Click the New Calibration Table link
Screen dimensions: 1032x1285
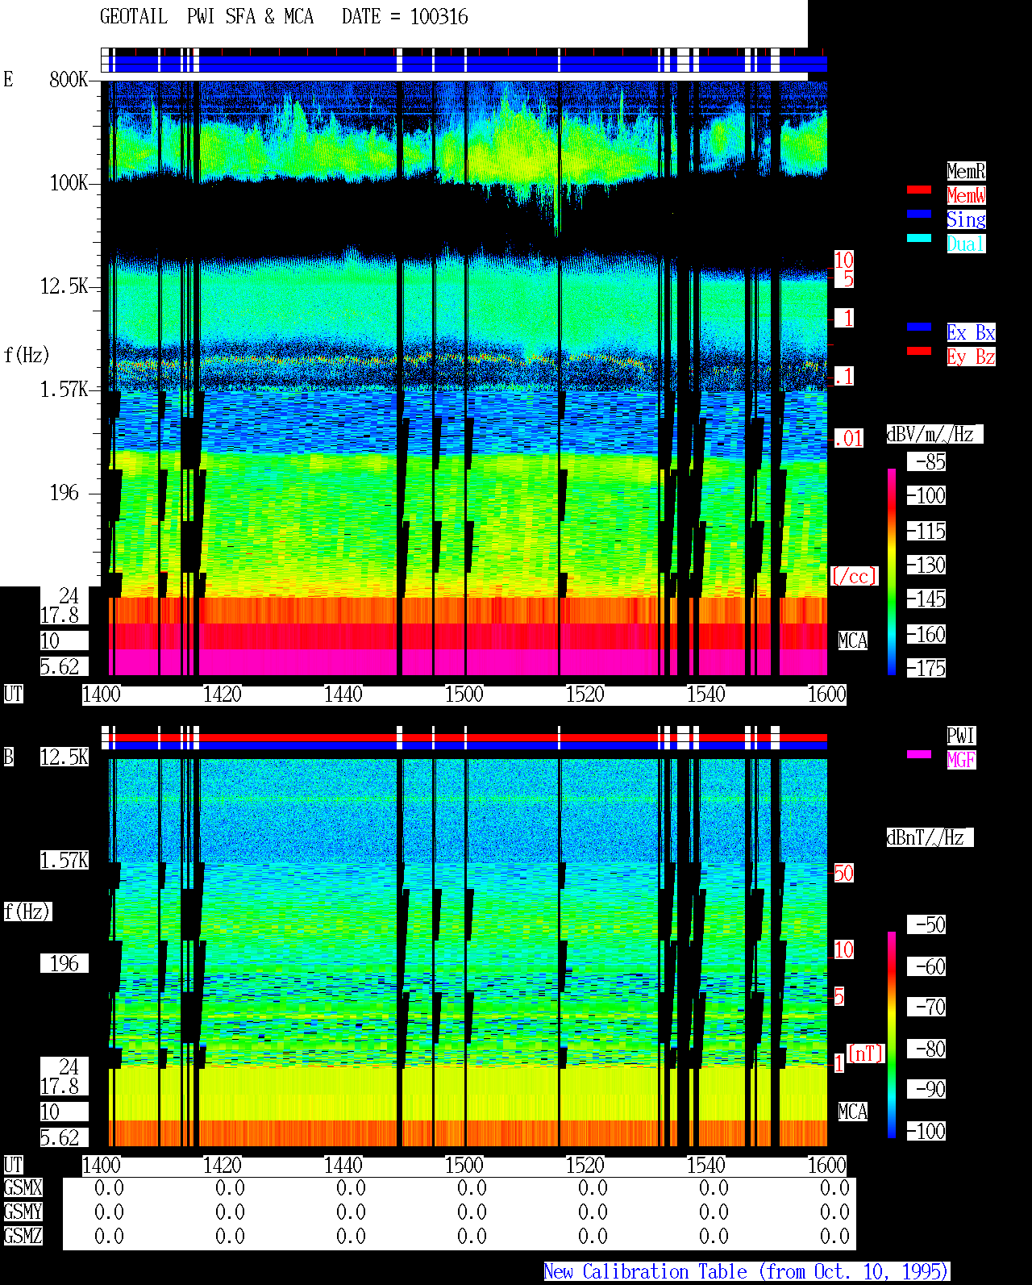coord(747,1272)
